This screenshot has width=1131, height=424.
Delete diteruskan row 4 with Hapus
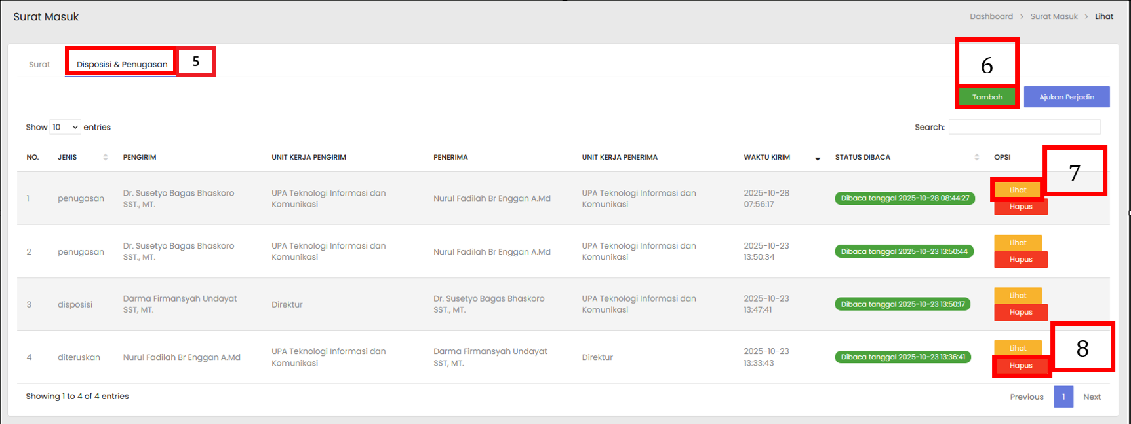click(x=1020, y=366)
